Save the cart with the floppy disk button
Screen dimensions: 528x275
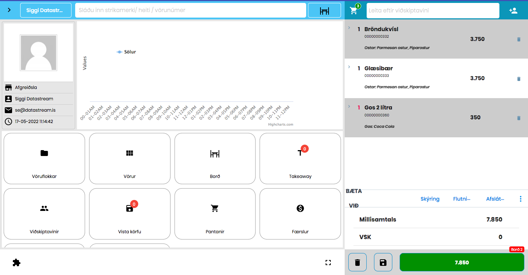(383, 262)
